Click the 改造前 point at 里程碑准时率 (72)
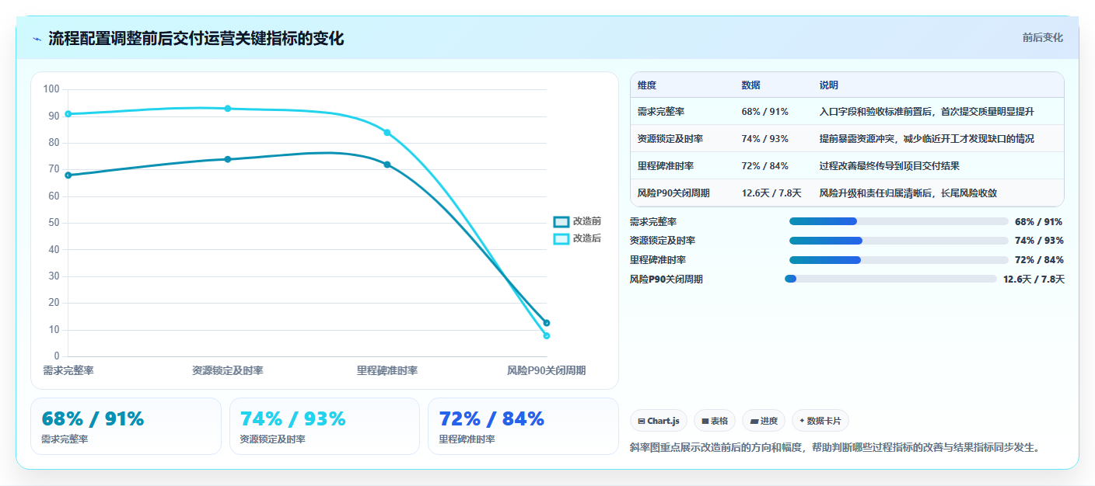This screenshot has width=1095, height=486. pos(387,165)
